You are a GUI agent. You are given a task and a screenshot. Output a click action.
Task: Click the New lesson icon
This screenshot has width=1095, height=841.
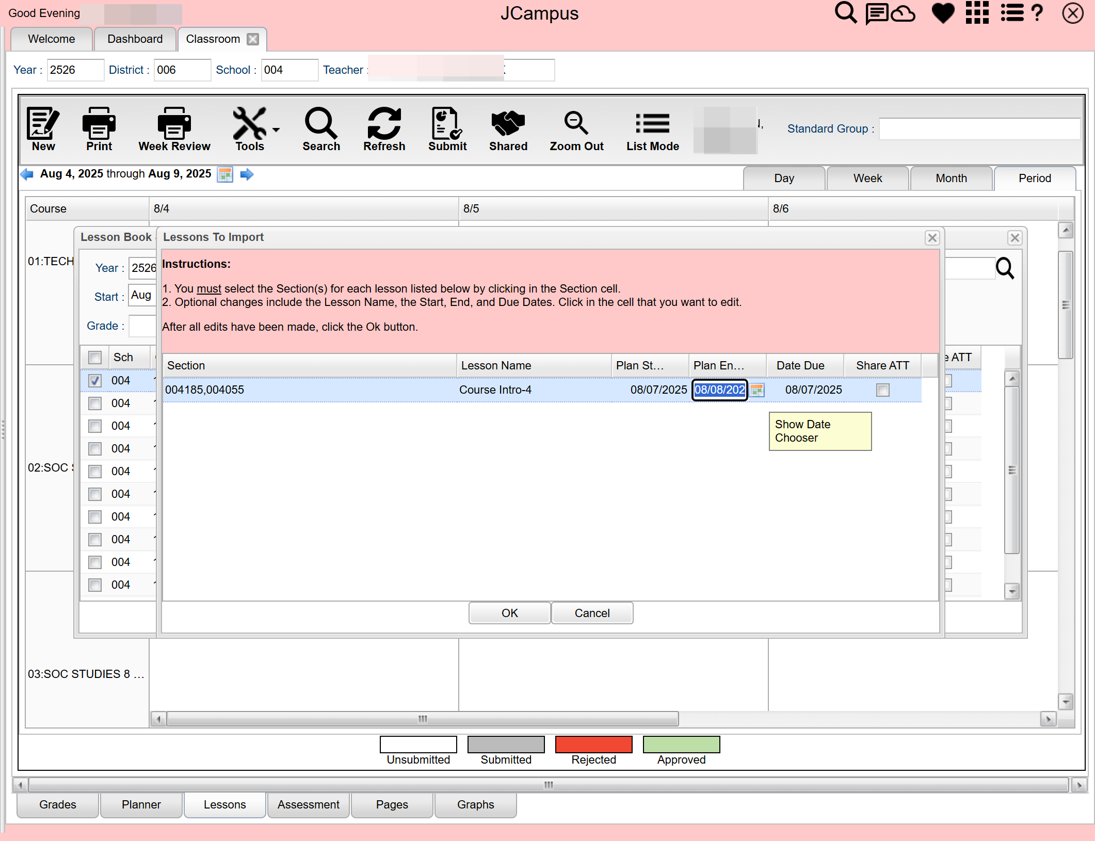43,129
